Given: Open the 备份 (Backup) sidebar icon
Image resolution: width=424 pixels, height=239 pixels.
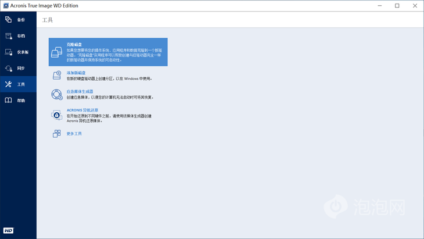Looking at the screenshot, I should pyautogui.click(x=8, y=20).
